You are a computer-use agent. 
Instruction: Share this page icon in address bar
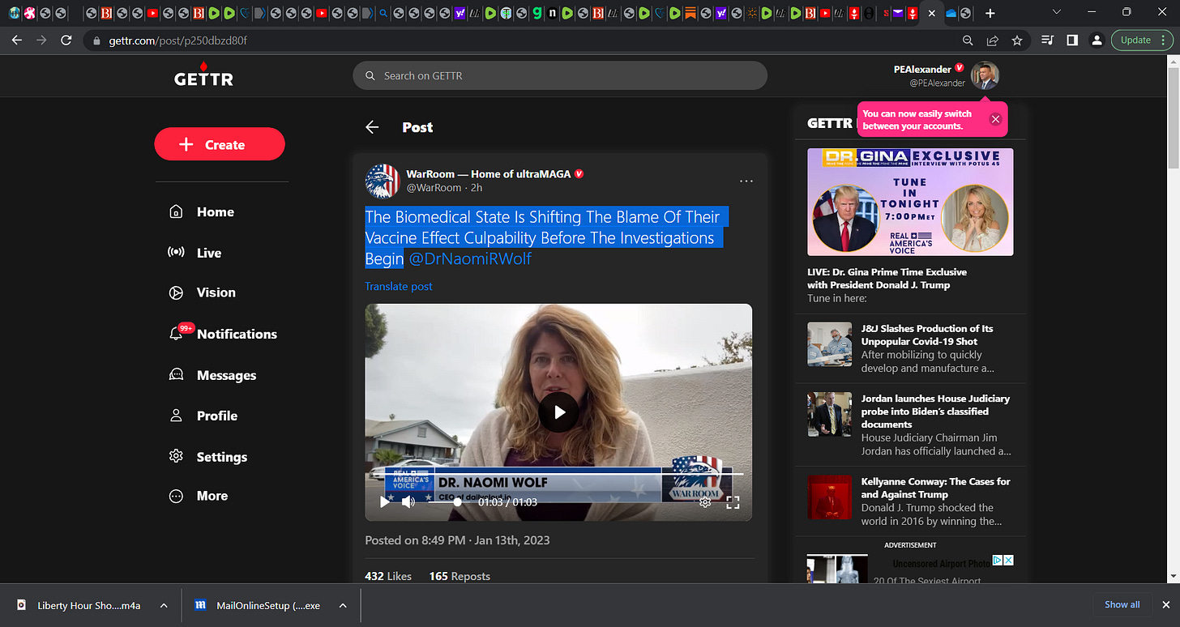(x=992, y=40)
